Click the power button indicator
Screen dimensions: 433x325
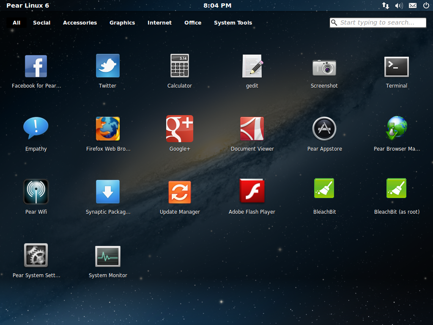[426, 6]
